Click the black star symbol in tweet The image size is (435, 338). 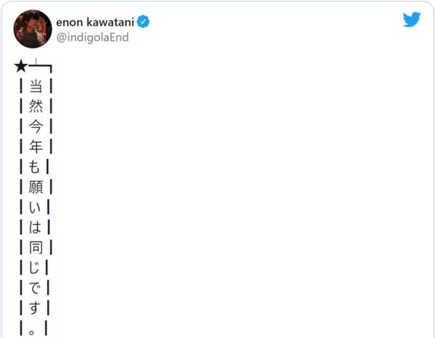[21, 67]
